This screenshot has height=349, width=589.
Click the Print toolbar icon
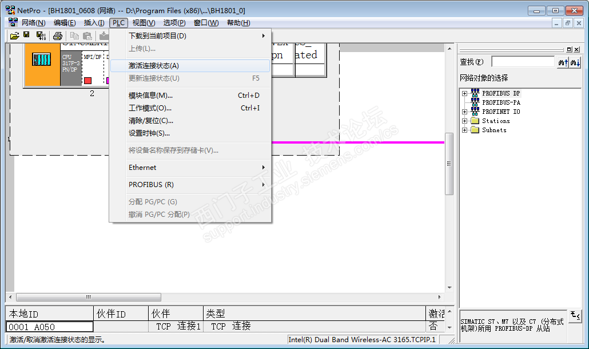58,36
